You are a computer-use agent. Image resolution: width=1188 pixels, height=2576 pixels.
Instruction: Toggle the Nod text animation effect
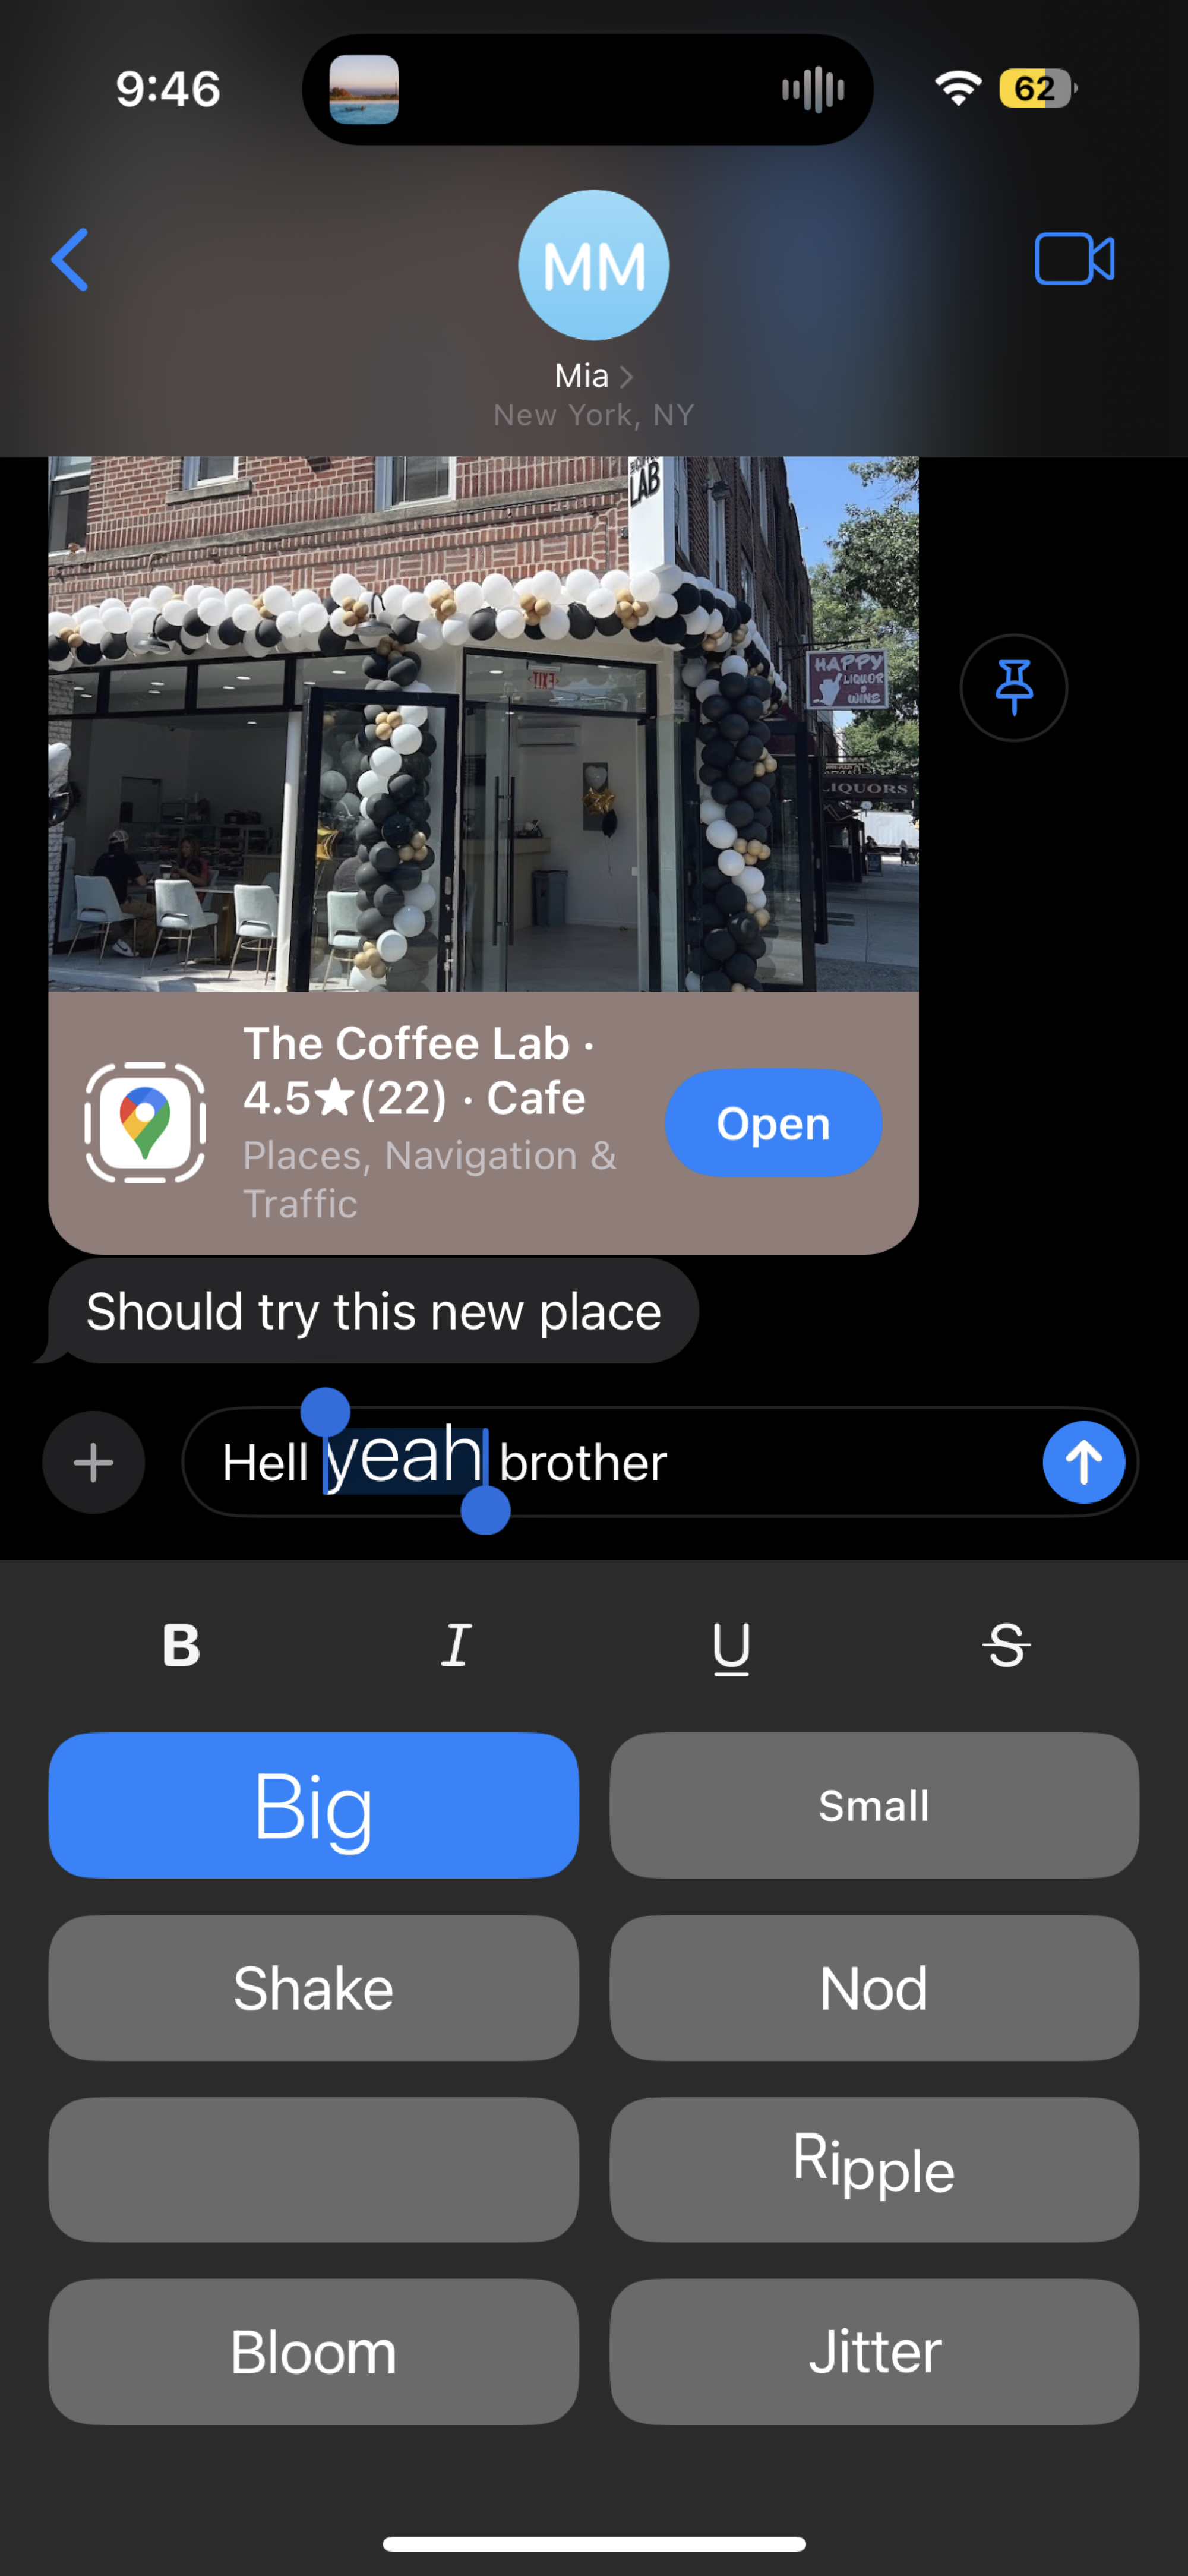click(876, 1988)
